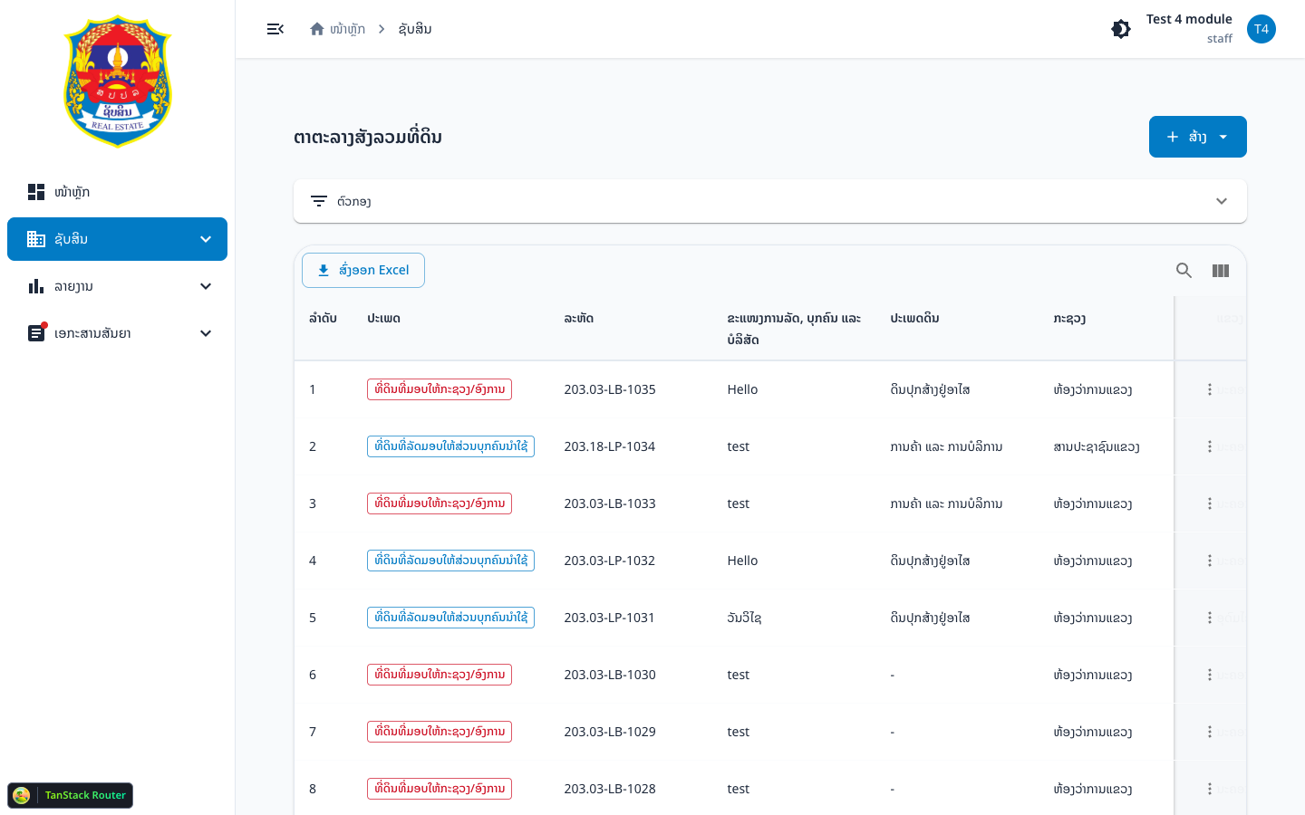Open row actions menu for 203.03-LB-1035

click(x=1210, y=389)
